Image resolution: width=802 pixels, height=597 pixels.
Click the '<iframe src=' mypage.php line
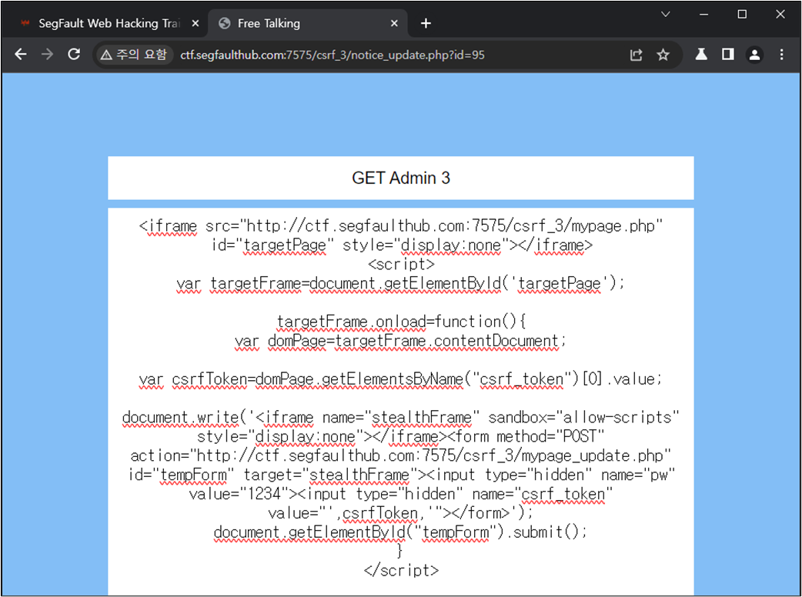tap(401, 226)
